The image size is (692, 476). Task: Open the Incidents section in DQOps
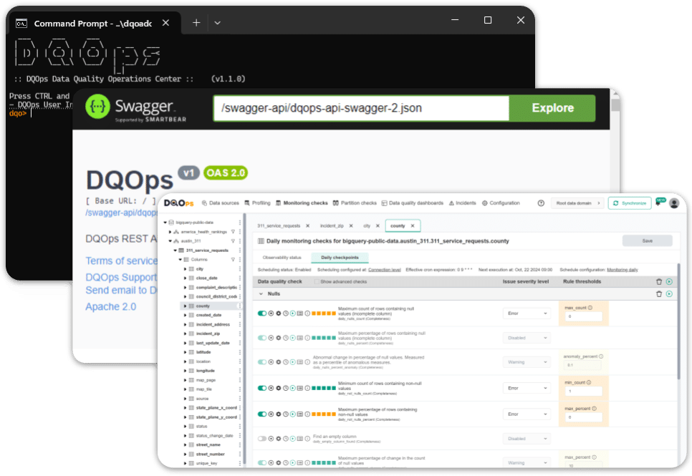pyautogui.click(x=463, y=203)
